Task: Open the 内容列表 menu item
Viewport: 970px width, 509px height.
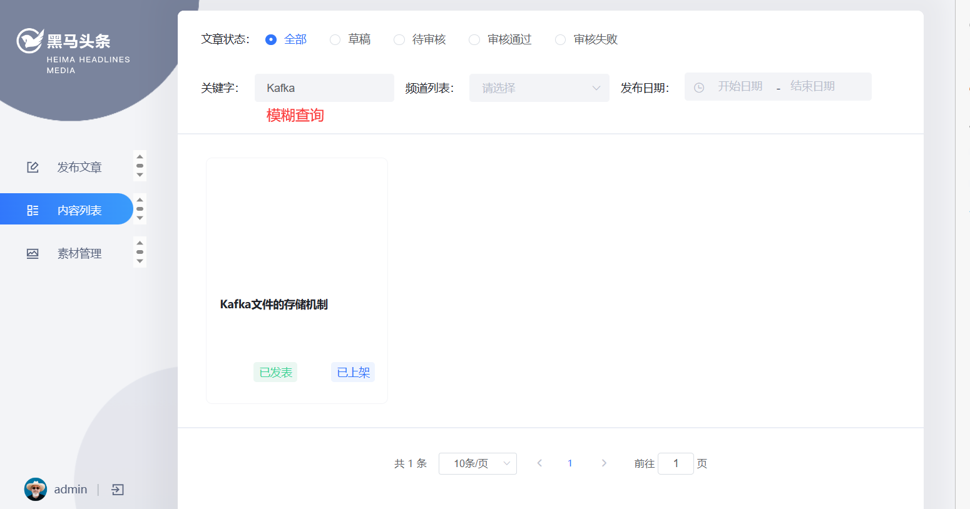Action: [66, 210]
